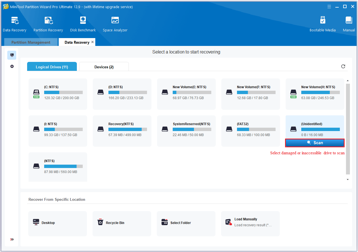Click the scroll down arrow of drive list

(348, 179)
